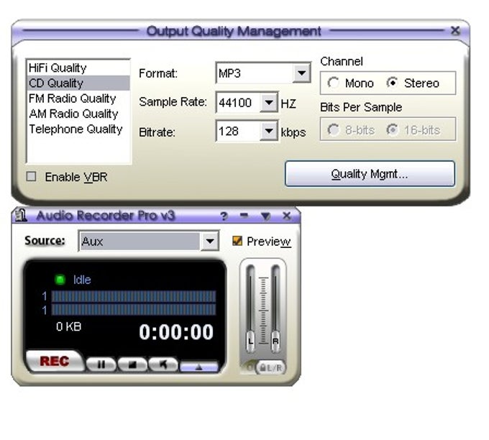The height and width of the screenshot is (440, 489).
Task: Click the lower channel level meter
Action: [x=134, y=309]
